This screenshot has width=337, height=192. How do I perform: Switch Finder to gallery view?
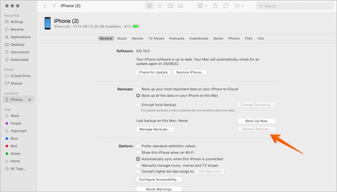(x=180, y=6)
